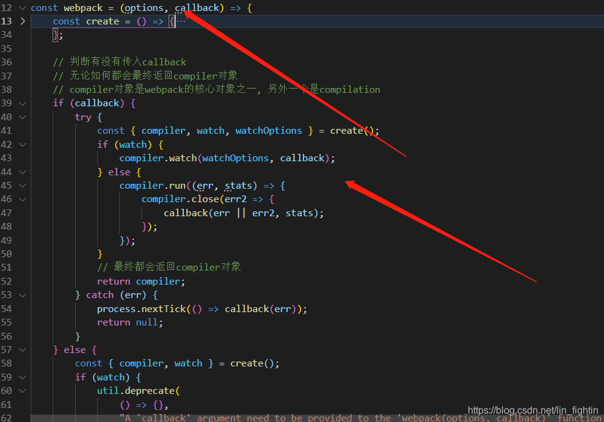The height and width of the screenshot is (422, 604).
Task: Click line number 52 in the gutter
Action: coord(7,281)
